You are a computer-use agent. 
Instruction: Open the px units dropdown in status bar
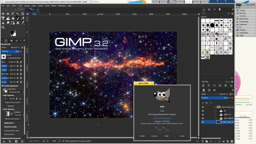pyautogui.click(x=46, y=141)
